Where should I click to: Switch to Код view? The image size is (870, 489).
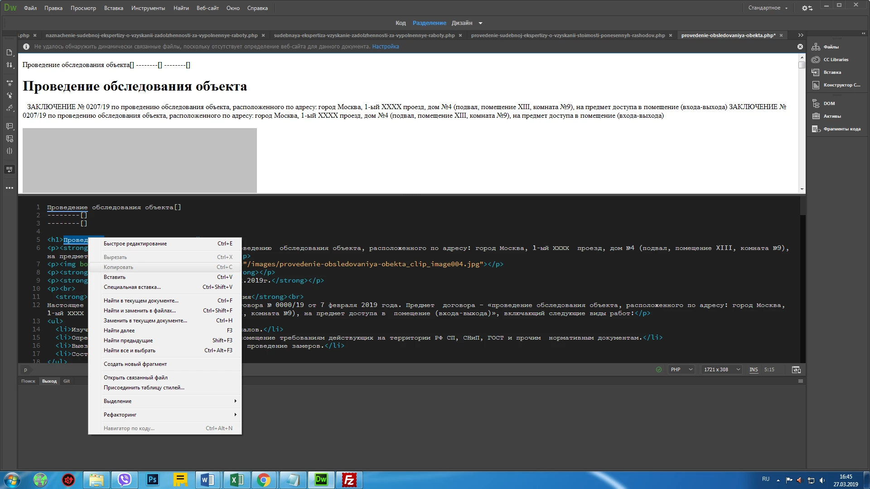[400, 23]
